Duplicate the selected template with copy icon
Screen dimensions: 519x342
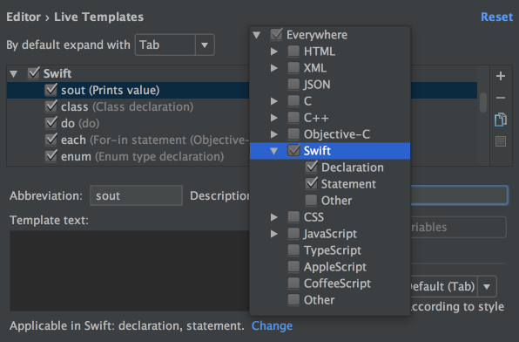(501, 120)
